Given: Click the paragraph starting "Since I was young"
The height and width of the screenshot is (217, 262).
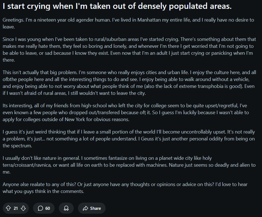Looking at the screenshot, I should tap(128, 50).
